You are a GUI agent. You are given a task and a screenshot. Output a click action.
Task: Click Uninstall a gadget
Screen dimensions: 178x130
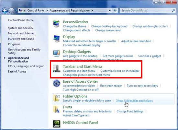pos(150,56)
